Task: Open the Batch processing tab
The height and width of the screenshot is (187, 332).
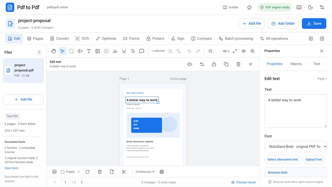Action: 236,38
